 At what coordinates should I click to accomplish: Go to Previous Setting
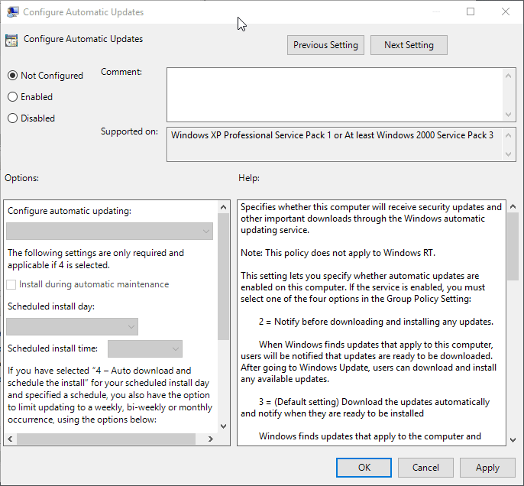tap(325, 45)
